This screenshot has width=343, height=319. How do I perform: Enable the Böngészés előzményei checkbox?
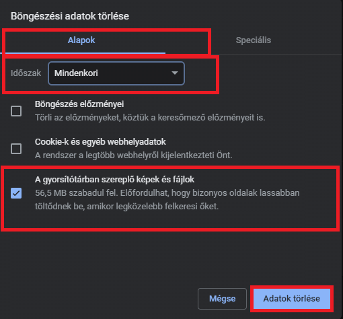(x=16, y=111)
